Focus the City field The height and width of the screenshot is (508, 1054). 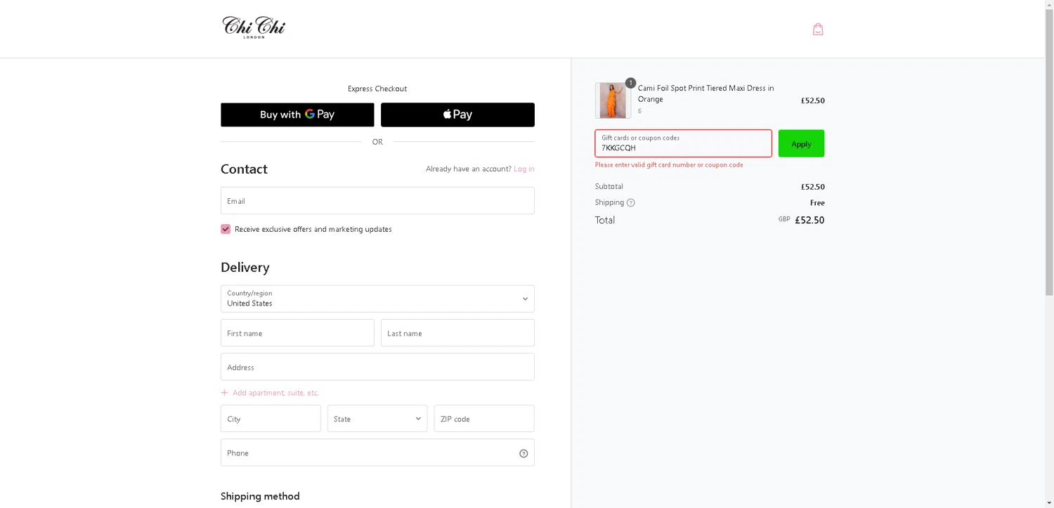click(x=271, y=419)
